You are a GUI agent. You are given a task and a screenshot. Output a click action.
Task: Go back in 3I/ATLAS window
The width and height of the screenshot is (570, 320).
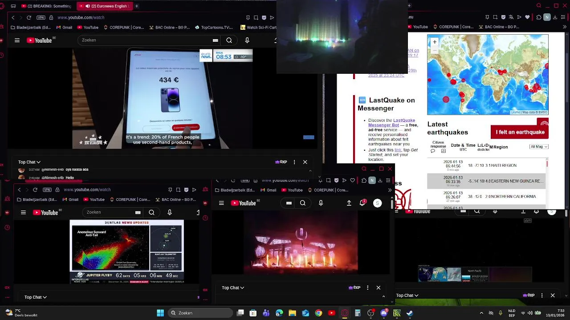(x=19, y=190)
